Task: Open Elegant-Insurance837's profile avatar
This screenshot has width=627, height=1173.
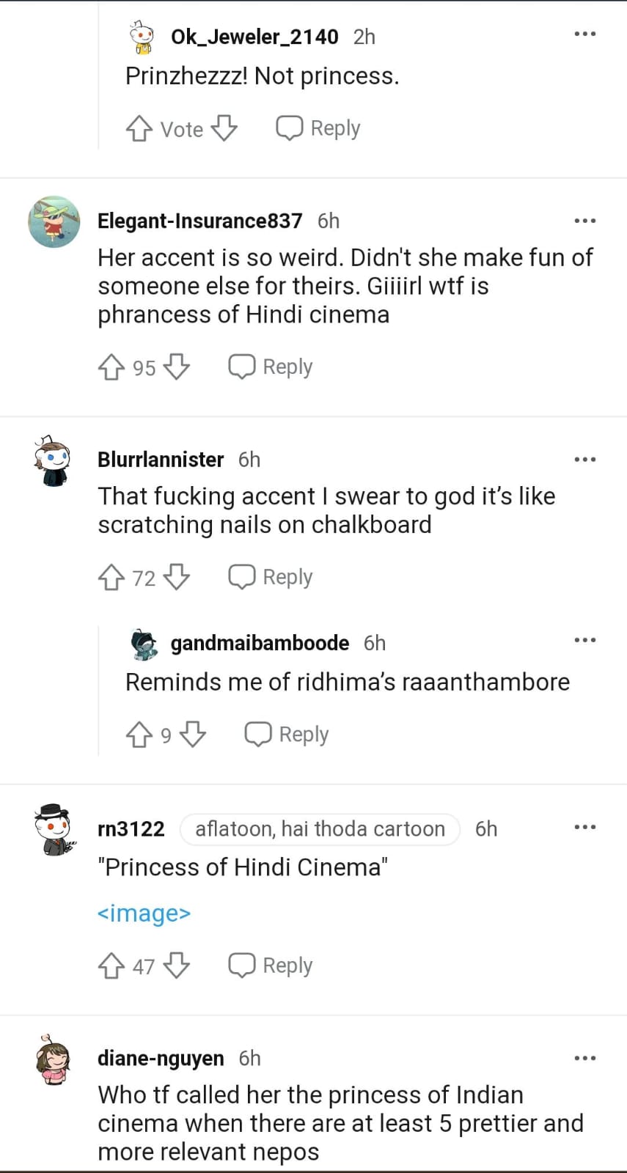Action: (x=54, y=221)
